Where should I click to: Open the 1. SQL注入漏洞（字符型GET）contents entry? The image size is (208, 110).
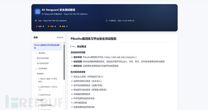(x=48, y=80)
